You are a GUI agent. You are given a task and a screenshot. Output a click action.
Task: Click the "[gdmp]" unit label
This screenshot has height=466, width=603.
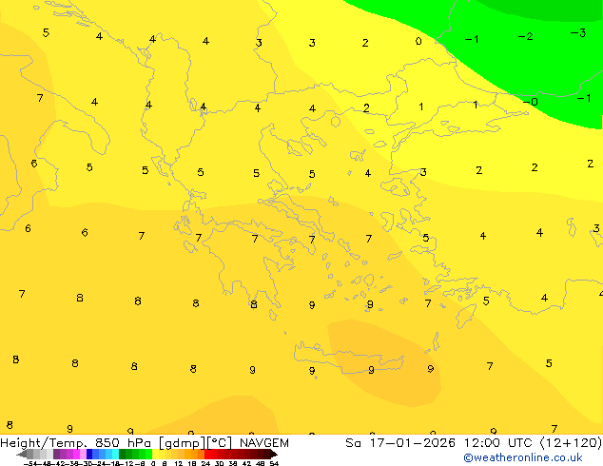click(183, 443)
